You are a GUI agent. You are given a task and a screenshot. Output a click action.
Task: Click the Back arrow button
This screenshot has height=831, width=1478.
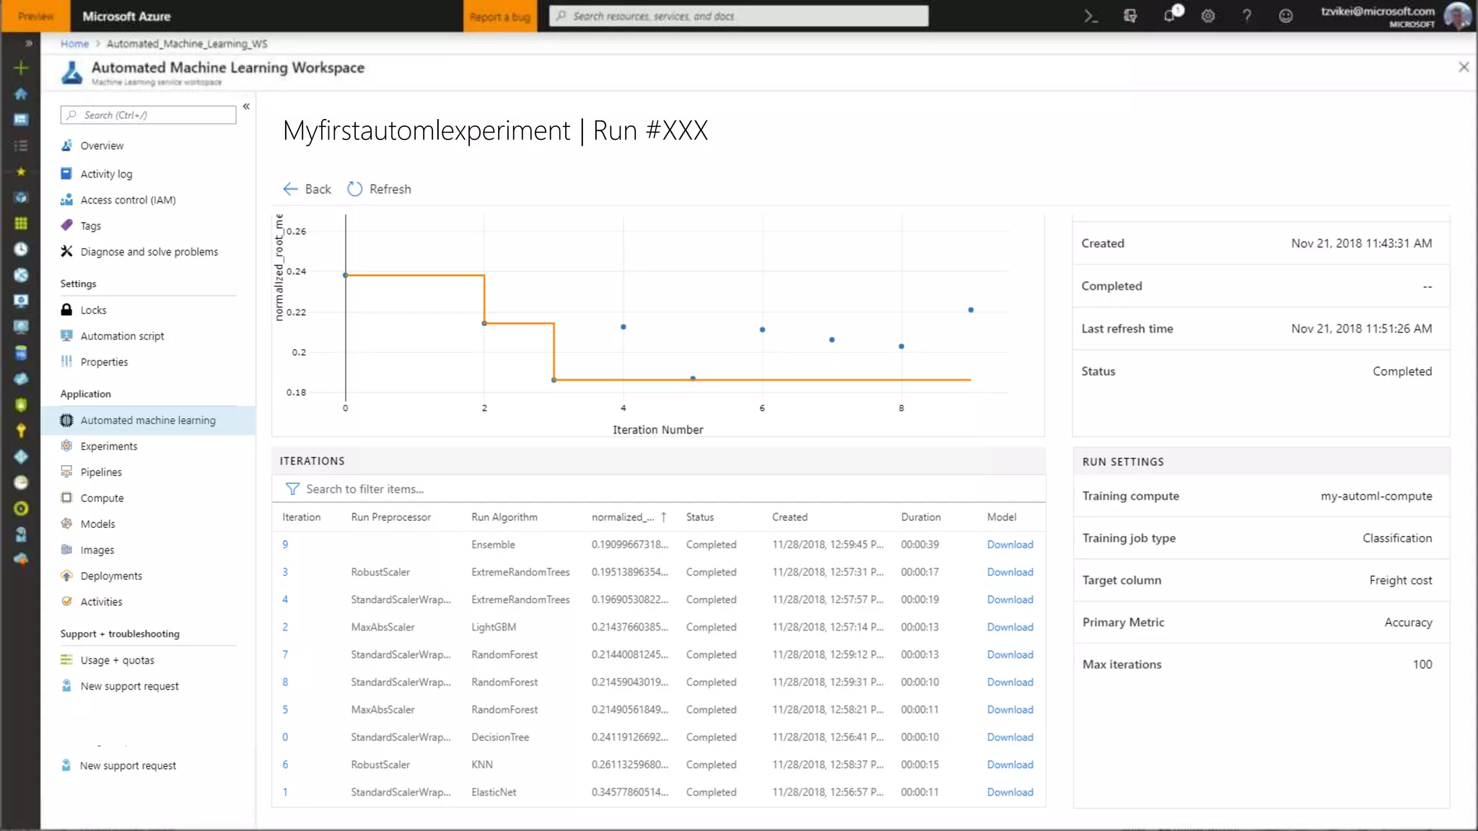[290, 189]
